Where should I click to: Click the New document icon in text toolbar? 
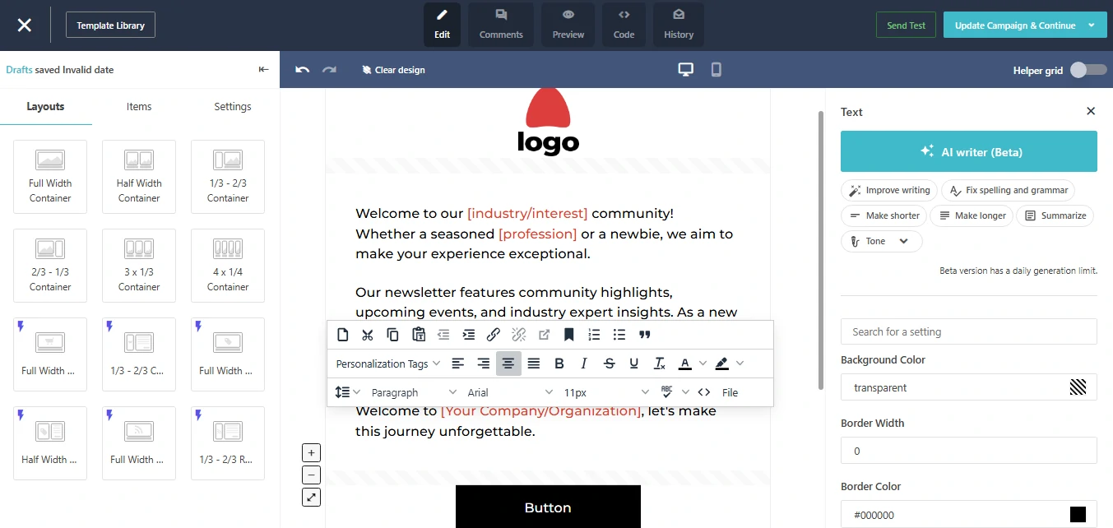click(x=343, y=335)
